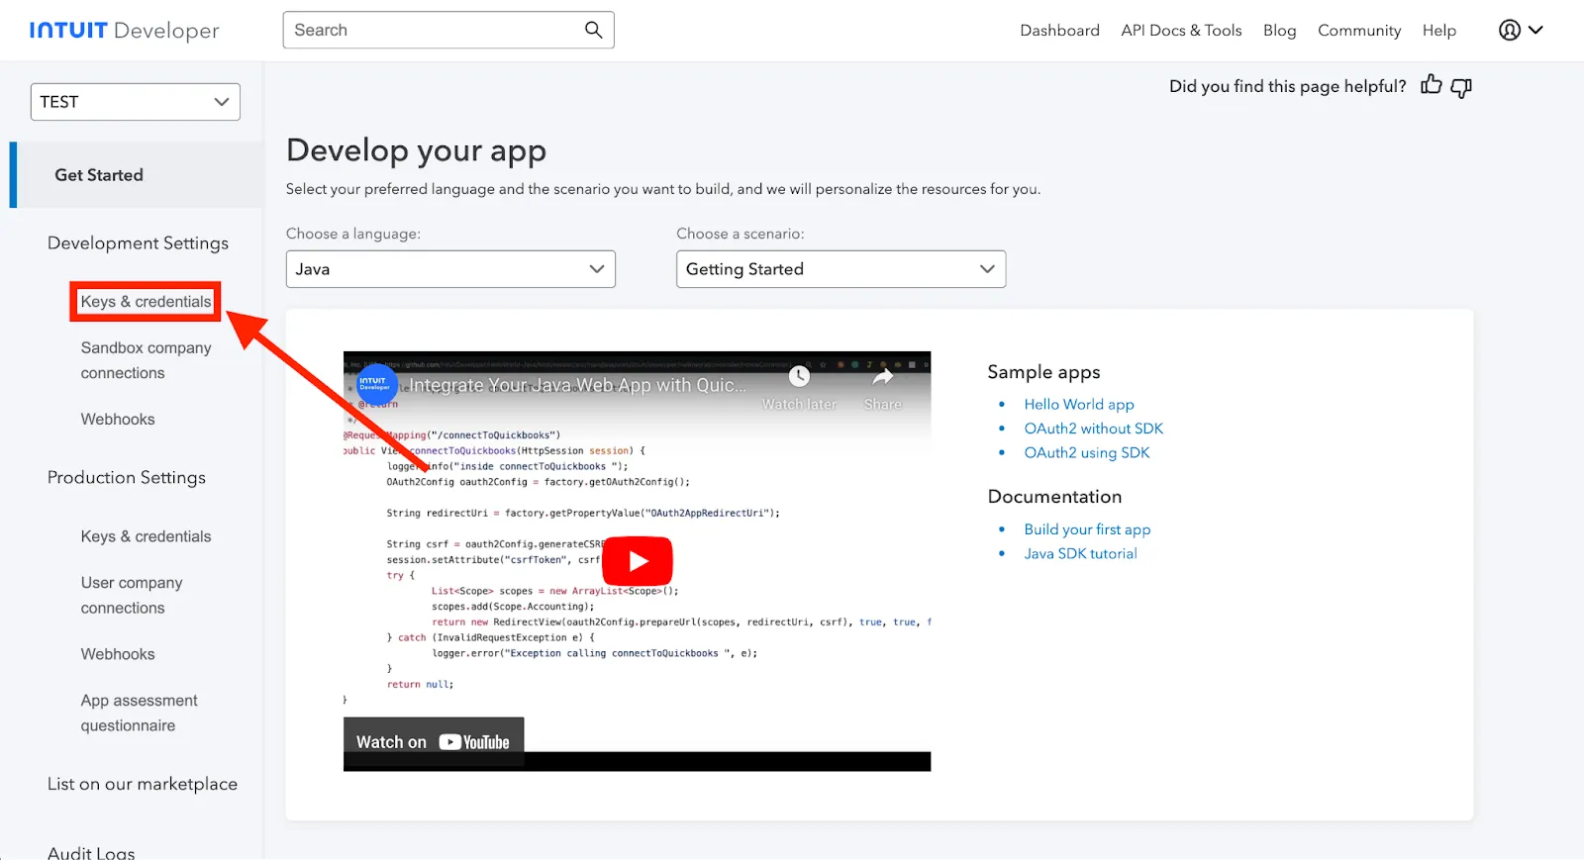The width and height of the screenshot is (1584, 860).
Task: Click the Intuit Developer logo
Action: (x=125, y=31)
